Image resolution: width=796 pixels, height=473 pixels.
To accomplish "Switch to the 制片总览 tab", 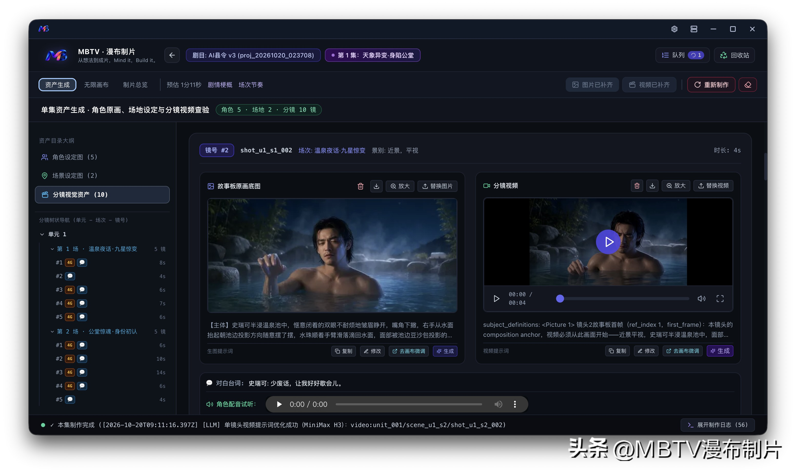I will pos(135,85).
